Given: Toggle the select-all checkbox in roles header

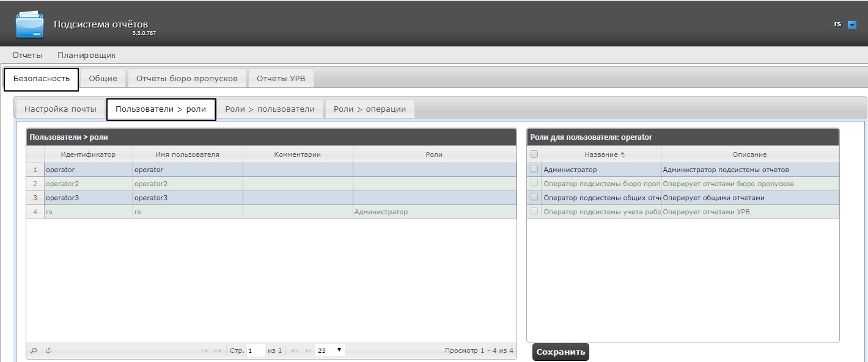Looking at the screenshot, I should tap(534, 154).
